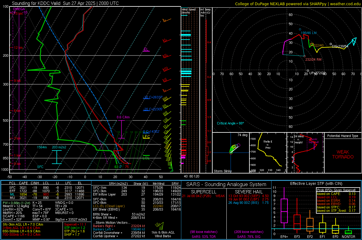Click the weather.cod.edu NEXLAB credit text
This screenshot has width=362, height=240.
click(298, 4)
